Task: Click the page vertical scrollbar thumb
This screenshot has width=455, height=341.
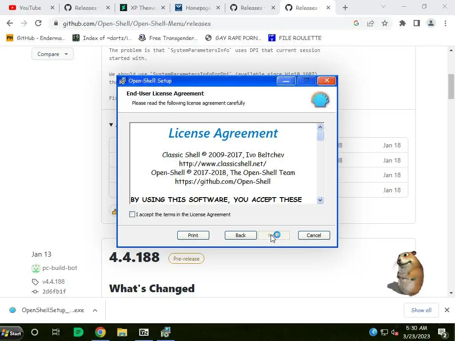Action: (x=451, y=87)
